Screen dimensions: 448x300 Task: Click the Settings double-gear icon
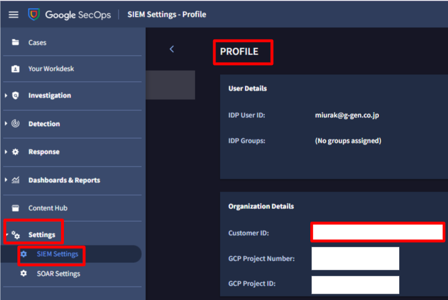click(x=16, y=235)
